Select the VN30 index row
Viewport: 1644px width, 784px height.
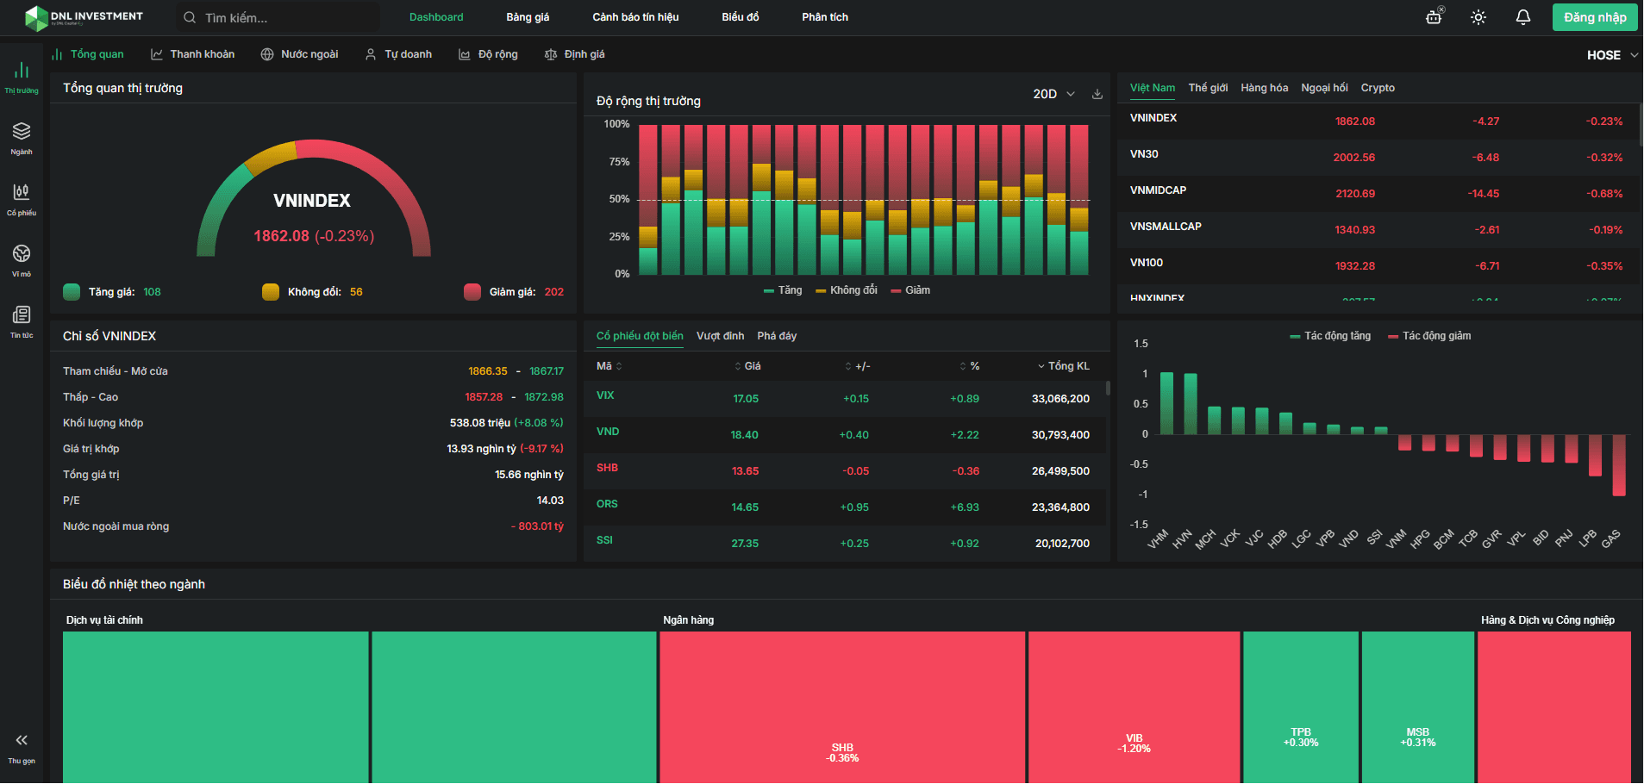pyautogui.click(x=1378, y=157)
